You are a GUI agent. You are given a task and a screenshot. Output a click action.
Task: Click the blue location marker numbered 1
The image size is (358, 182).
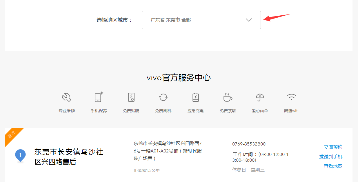click(20, 156)
